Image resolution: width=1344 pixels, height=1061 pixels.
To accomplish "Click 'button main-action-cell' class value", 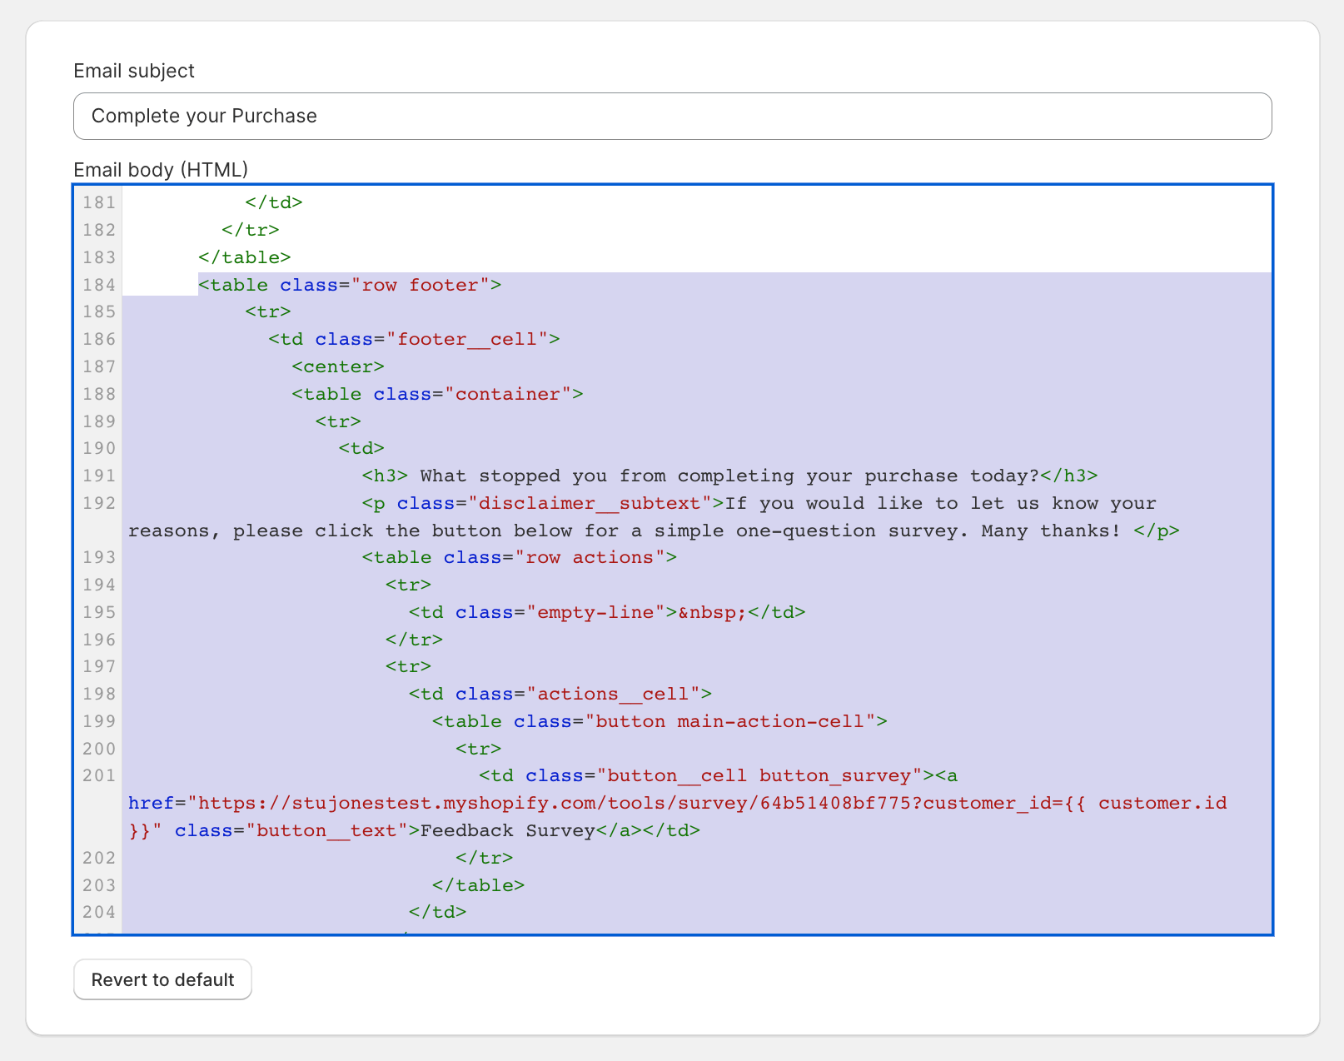I will (x=730, y=721).
